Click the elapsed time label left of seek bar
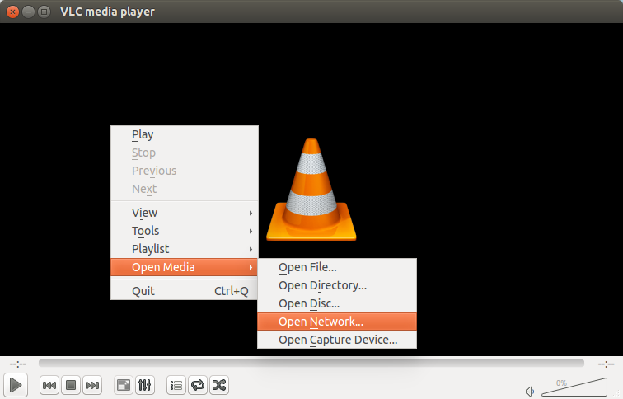Screen dimensions: 623x399 [18, 364]
